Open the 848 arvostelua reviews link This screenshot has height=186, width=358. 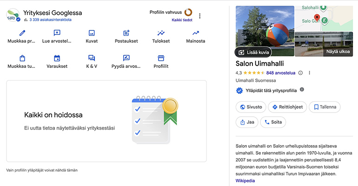(x=281, y=73)
